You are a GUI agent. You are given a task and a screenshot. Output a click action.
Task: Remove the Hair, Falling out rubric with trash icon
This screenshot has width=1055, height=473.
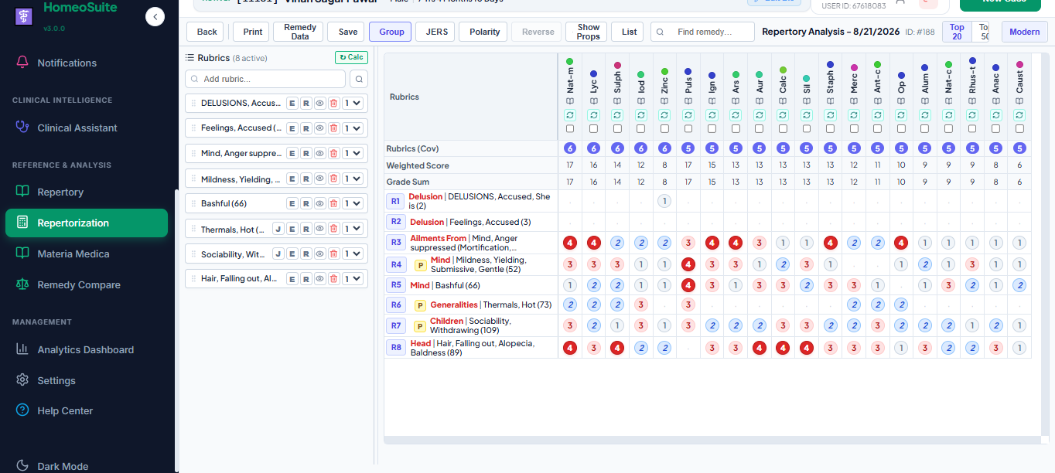[333, 278]
